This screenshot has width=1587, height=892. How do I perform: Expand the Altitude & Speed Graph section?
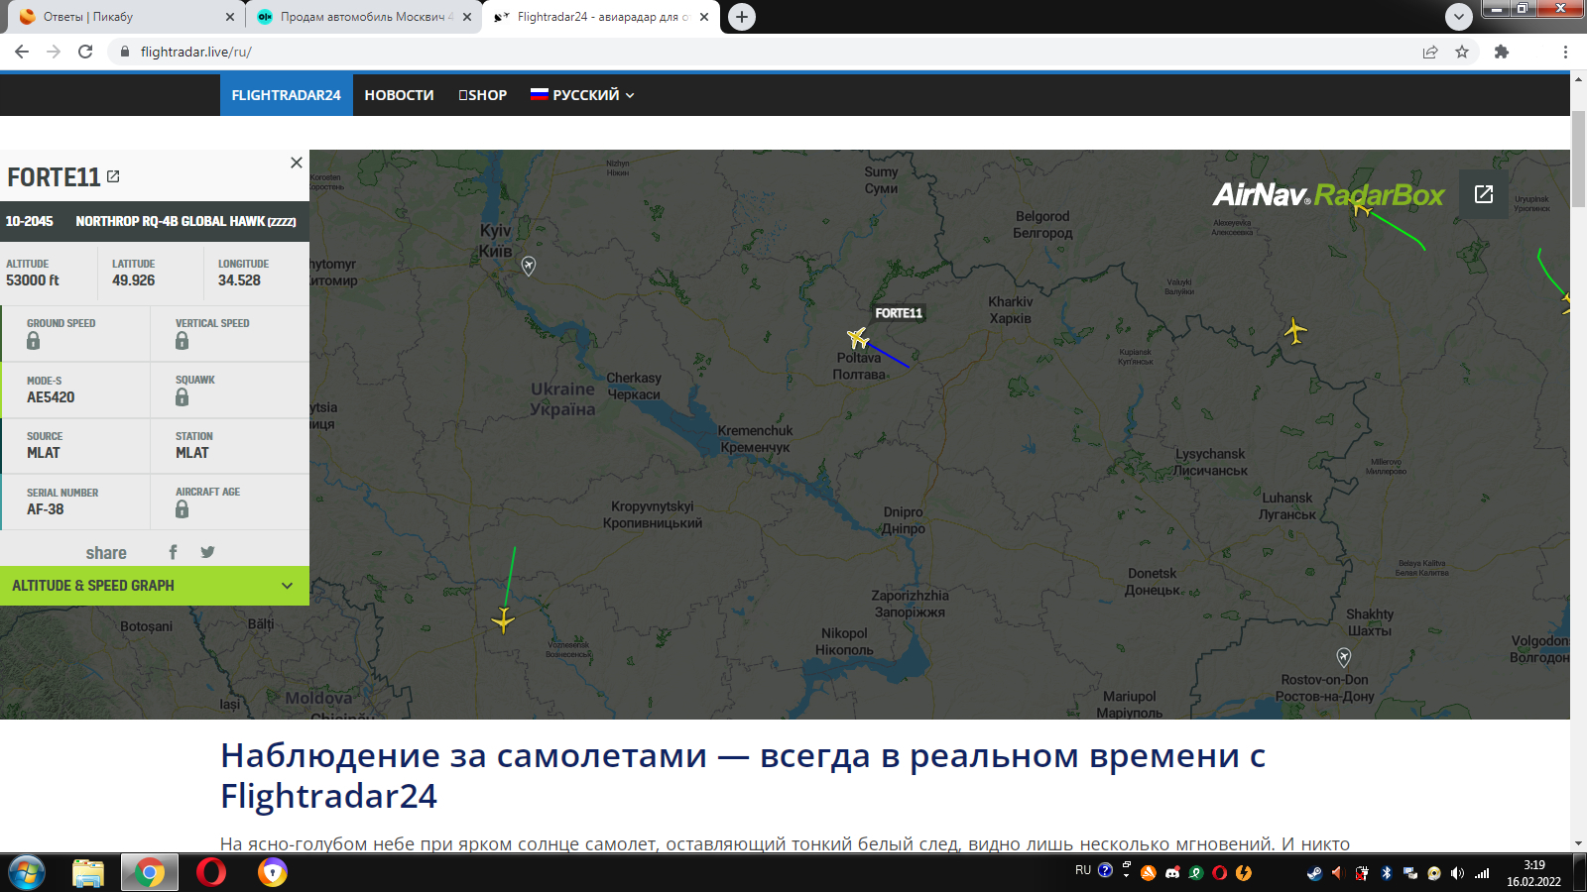(155, 586)
